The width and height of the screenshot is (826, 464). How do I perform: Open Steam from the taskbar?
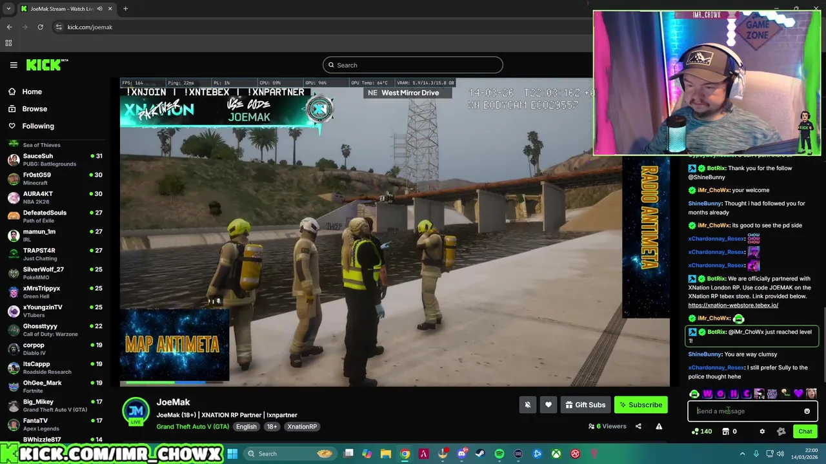coord(480,454)
